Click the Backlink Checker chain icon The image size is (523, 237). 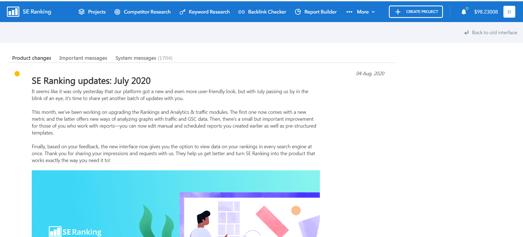click(x=241, y=12)
